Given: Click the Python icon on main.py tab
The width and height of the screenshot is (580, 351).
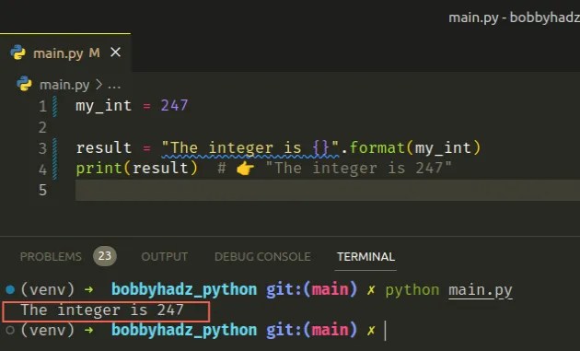Looking at the screenshot, I should [17, 53].
